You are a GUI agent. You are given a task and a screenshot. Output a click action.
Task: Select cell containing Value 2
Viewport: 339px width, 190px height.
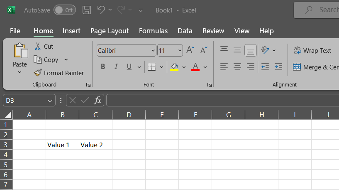point(96,145)
